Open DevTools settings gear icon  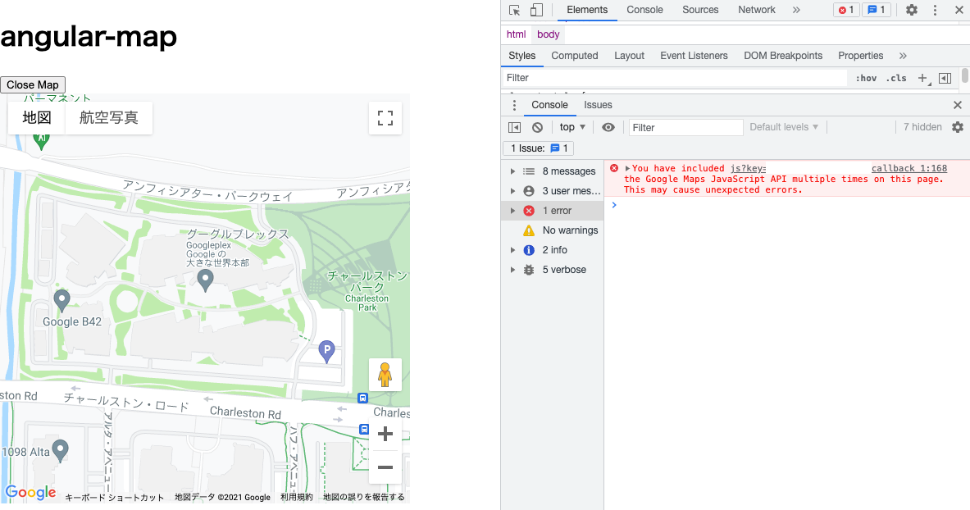coord(912,10)
